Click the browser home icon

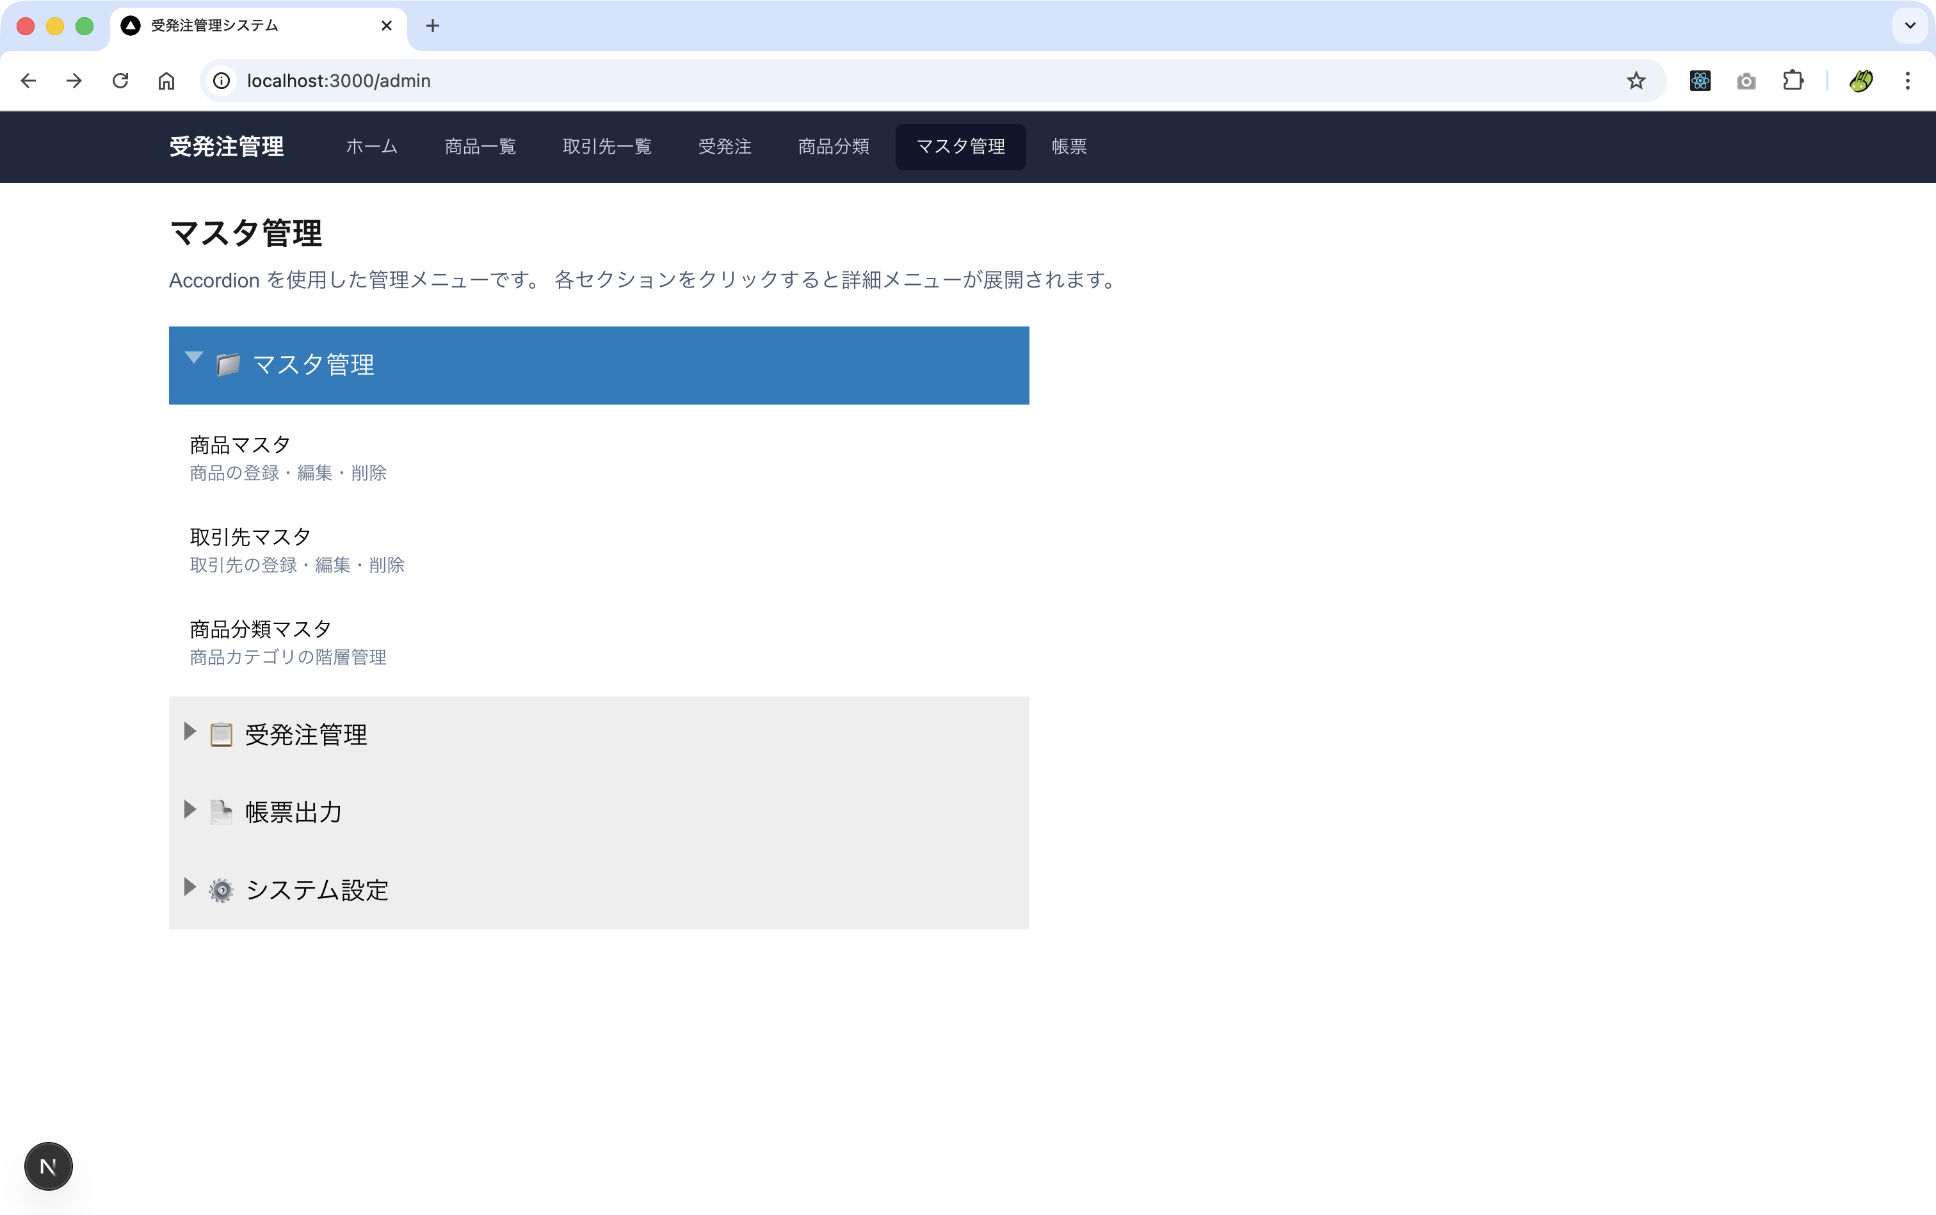(x=166, y=81)
